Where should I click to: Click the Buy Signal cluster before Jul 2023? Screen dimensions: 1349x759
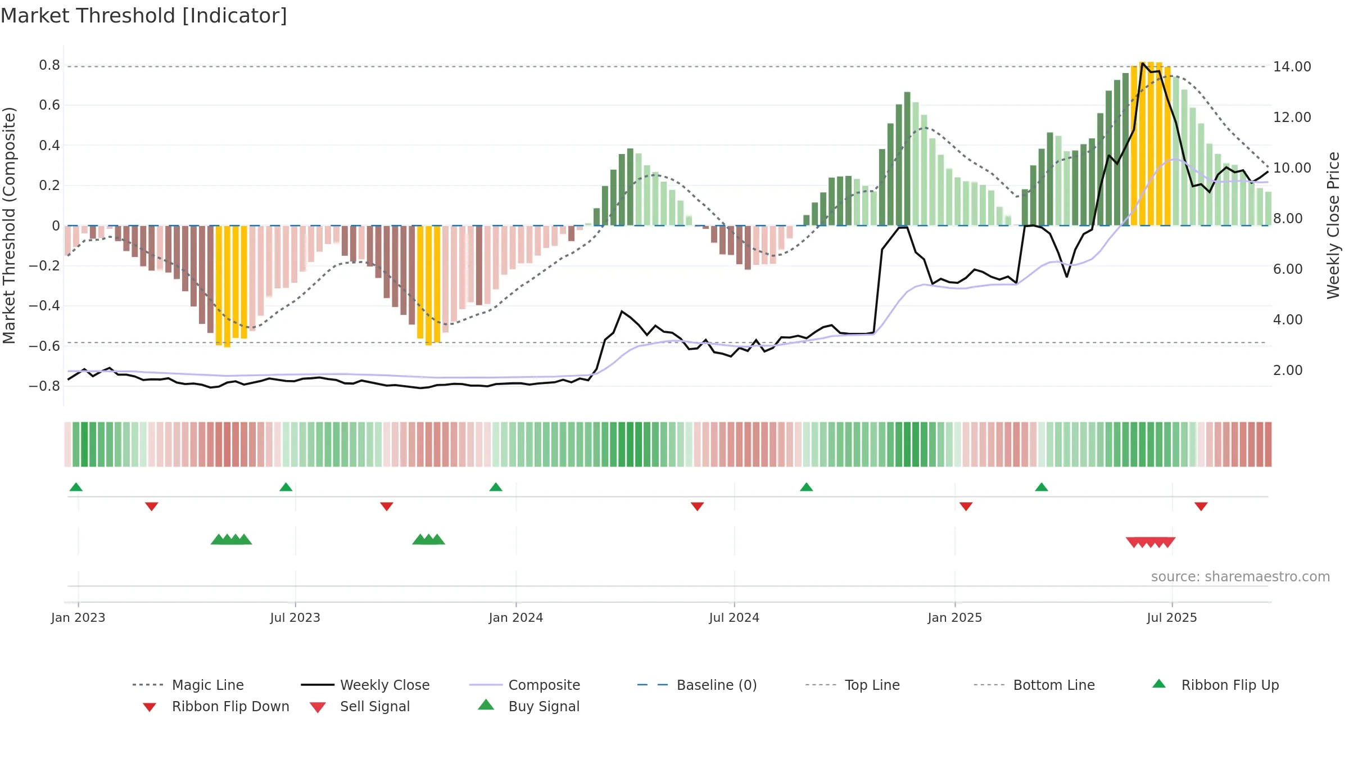(231, 540)
